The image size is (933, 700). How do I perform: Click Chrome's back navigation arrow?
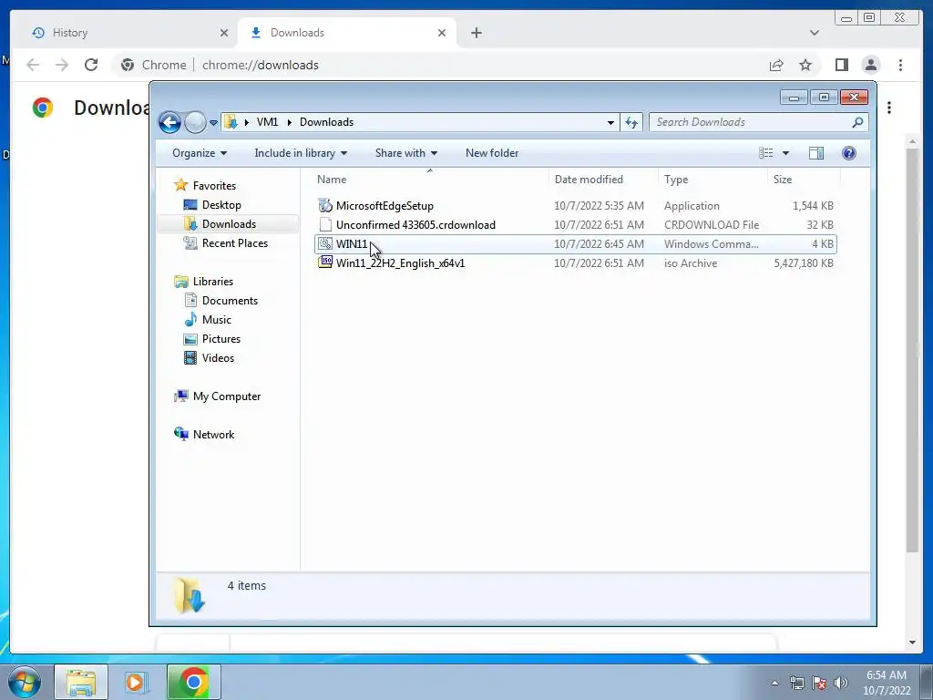[33, 65]
